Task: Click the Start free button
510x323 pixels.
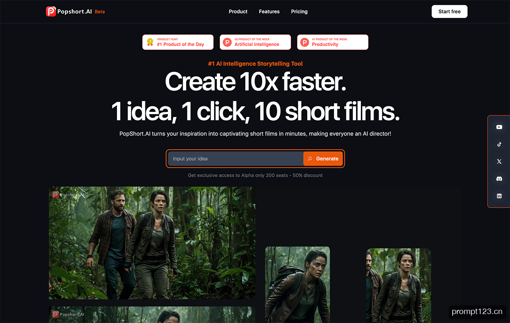Action: click(449, 11)
